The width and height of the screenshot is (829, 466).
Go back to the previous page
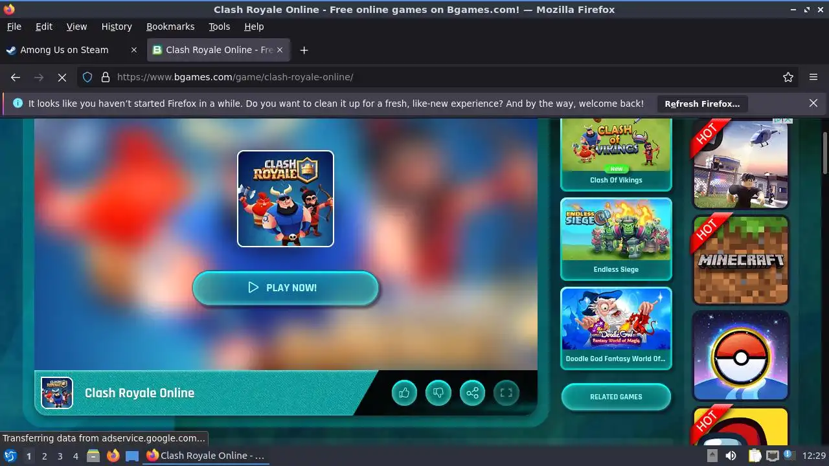[x=16, y=77]
